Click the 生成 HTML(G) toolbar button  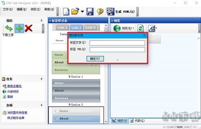pyautogui.click(x=121, y=11)
